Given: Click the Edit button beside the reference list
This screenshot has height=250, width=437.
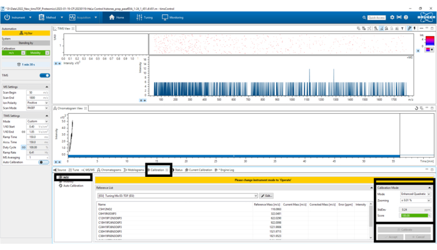Looking at the screenshot, I should pos(266,196).
